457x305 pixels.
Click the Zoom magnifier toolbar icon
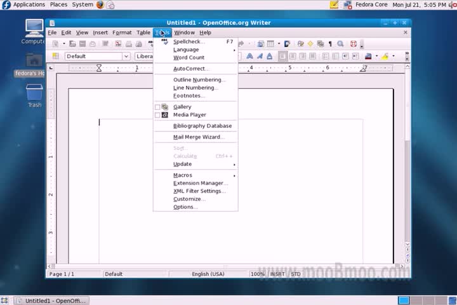pos(340,44)
